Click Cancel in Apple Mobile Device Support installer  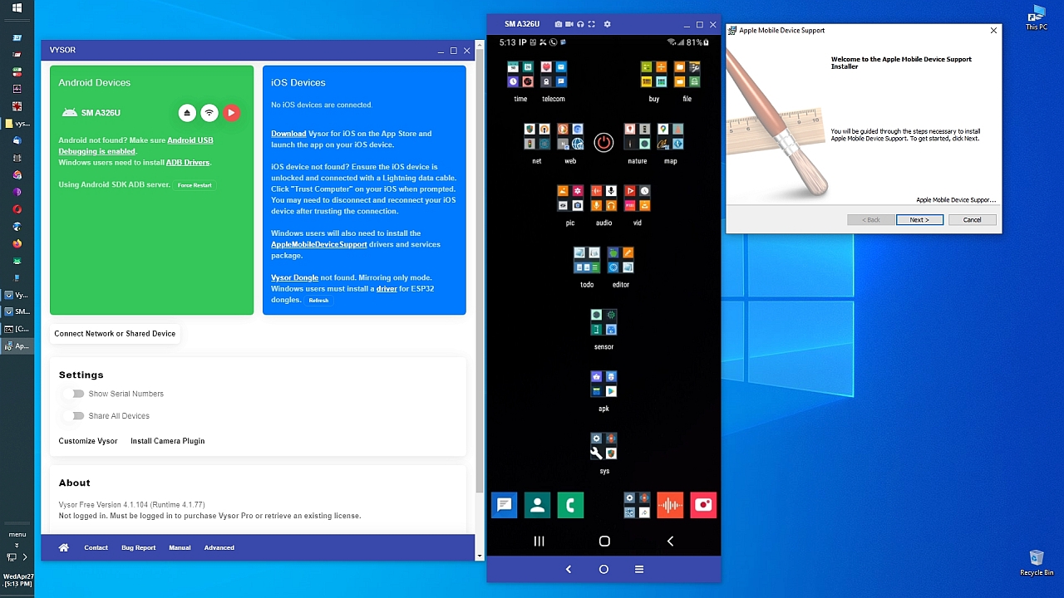[x=972, y=220]
